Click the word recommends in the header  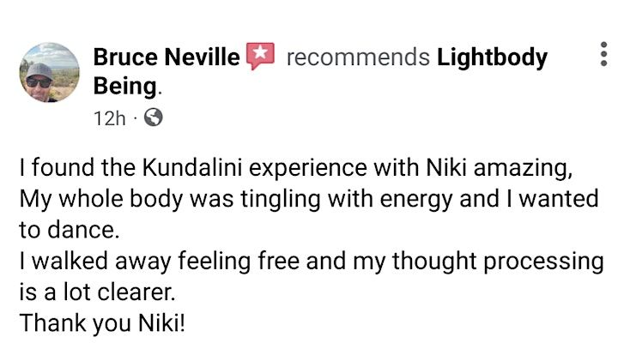357,58
